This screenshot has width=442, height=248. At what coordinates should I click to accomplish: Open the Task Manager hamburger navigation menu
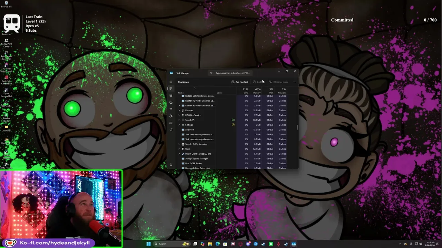(x=171, y=82)
